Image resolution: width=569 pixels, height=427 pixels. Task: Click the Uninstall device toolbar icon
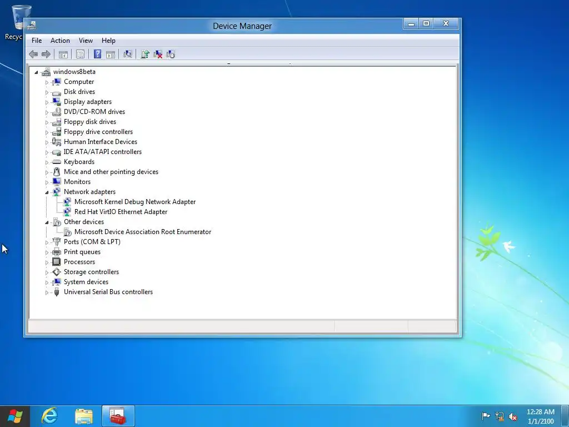(x=158, y=54)
